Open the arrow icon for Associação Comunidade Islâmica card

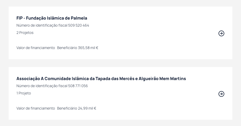pyautogui.click(x=221, y=94)
